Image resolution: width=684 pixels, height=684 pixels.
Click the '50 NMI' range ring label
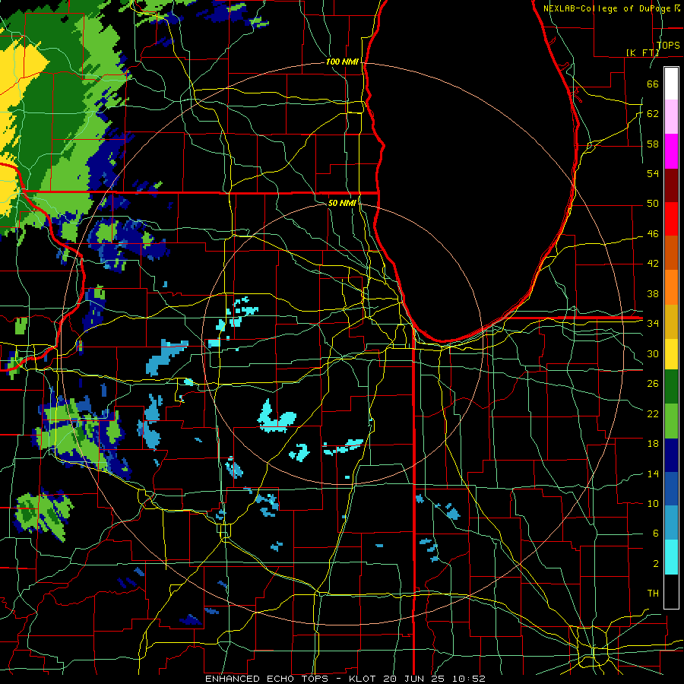click(x=342, y=203)
